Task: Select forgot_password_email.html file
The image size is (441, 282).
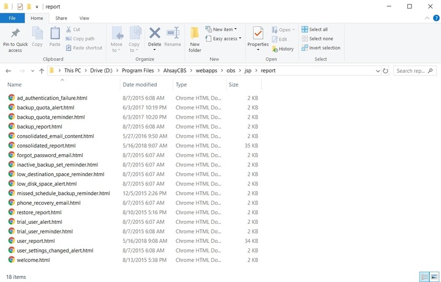Action: click(x=50, y=155)
